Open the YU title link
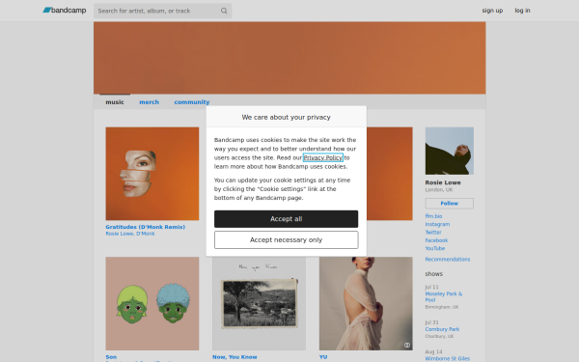The width and height of the screenshot is (579, 362). pos(323,357)
